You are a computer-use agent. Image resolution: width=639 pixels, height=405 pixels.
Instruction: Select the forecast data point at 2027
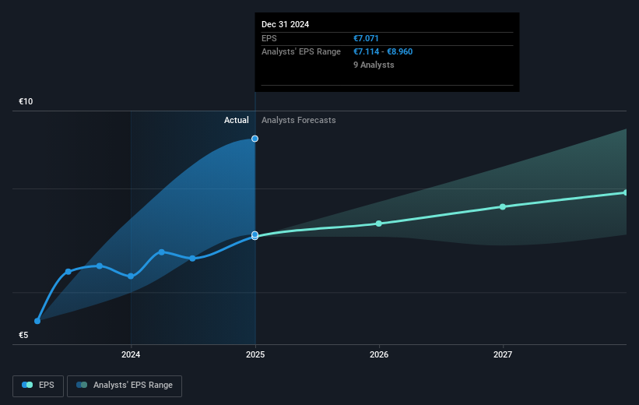[503, 206]
